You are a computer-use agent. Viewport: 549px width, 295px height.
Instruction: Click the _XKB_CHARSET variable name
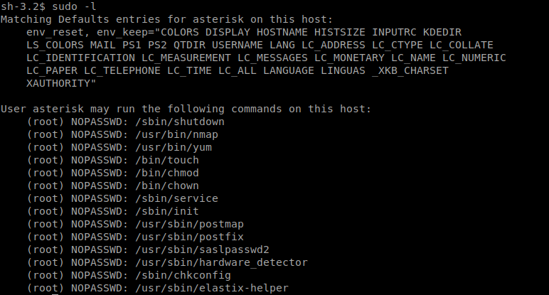[x=410, y=70]
